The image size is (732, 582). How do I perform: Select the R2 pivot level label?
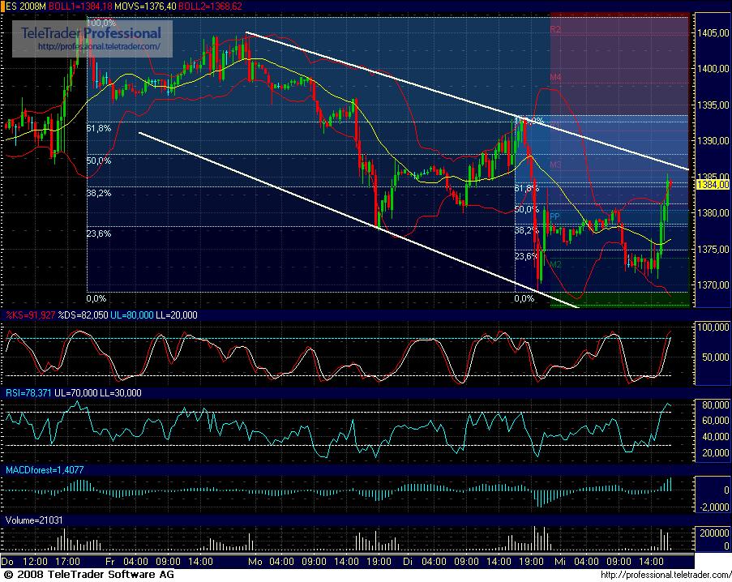555,29
